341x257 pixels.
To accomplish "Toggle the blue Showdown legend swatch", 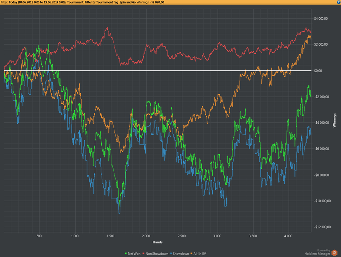I will [x=171, y=254].
